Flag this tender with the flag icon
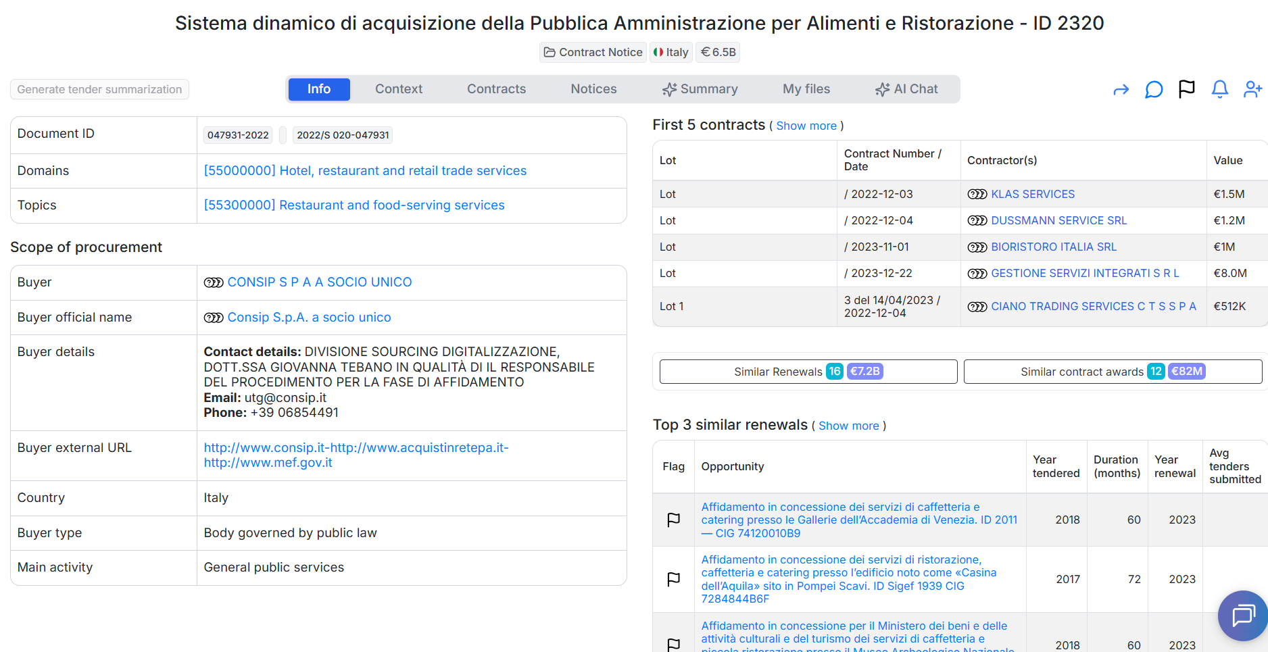1268x652 pixels. point(1187,89)
